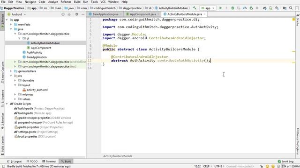Open the Navigate menu
The width and height of the screenshot is (300, 168).
tap(30, 2)
